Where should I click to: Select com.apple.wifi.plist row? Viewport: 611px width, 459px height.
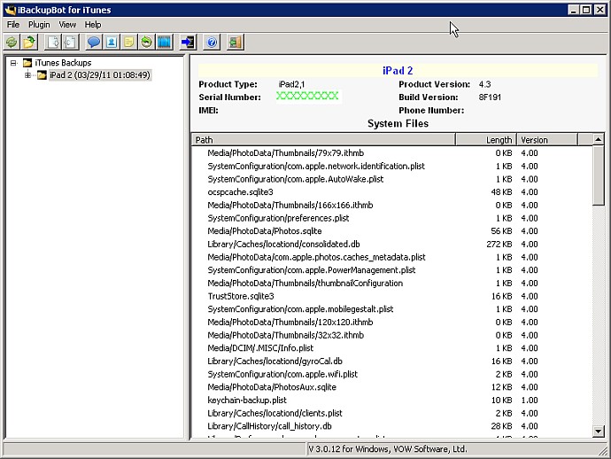tap(391, 374)
